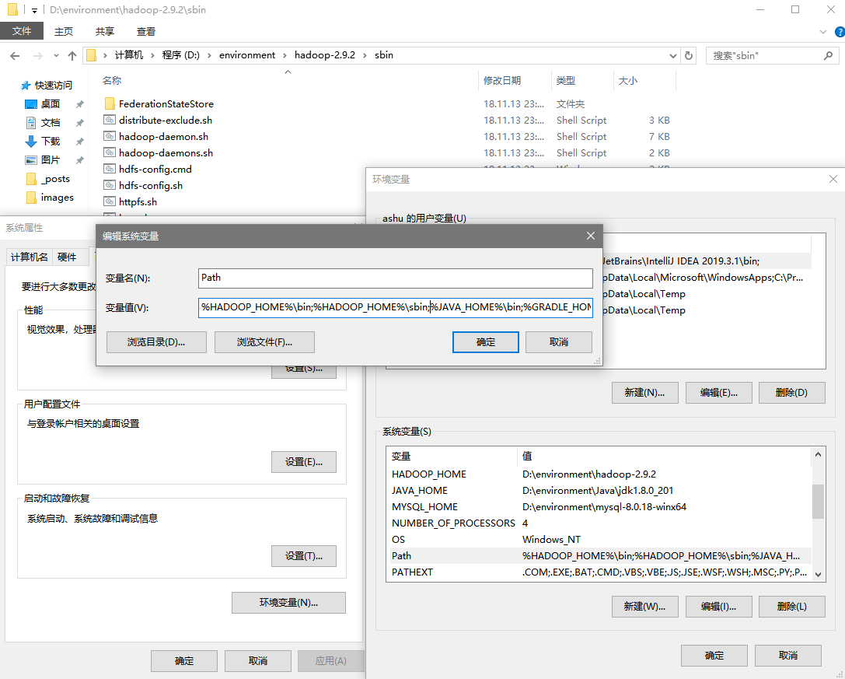Open the recent locations dropdown arrow
Screen dimensions: 845x679
tap(56, 56)
